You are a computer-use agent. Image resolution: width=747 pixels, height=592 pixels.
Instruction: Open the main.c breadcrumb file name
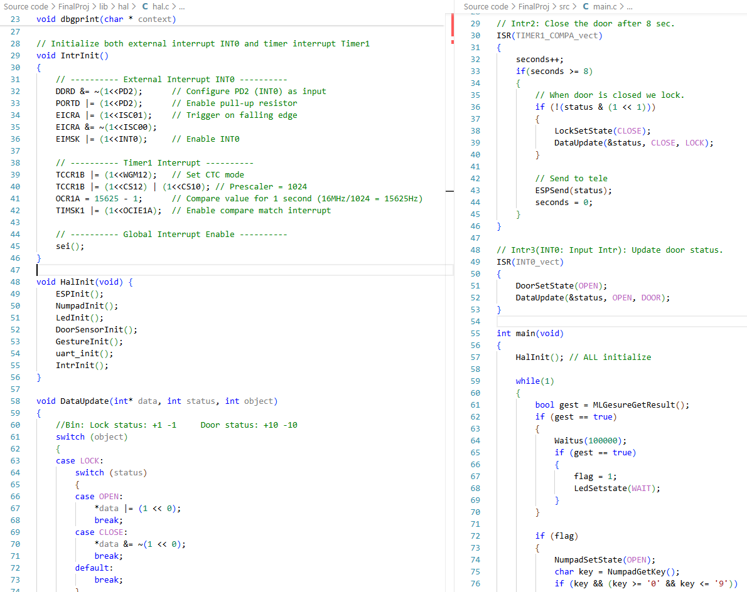[605, 6]
